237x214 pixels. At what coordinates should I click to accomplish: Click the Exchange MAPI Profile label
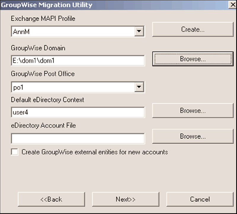click(x=43, y=19)
